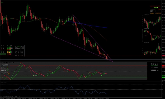Click the red peak marker on THV oscillator

[x=21, y=63]
